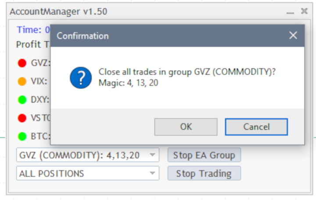
Task: Confirm closing trades with OK
Action: [x=186, y=127]
